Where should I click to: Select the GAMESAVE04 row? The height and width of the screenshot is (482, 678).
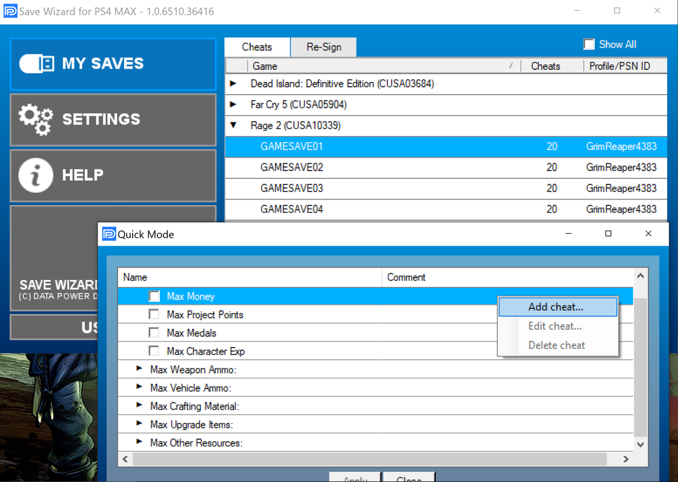(x=446, y=209)
